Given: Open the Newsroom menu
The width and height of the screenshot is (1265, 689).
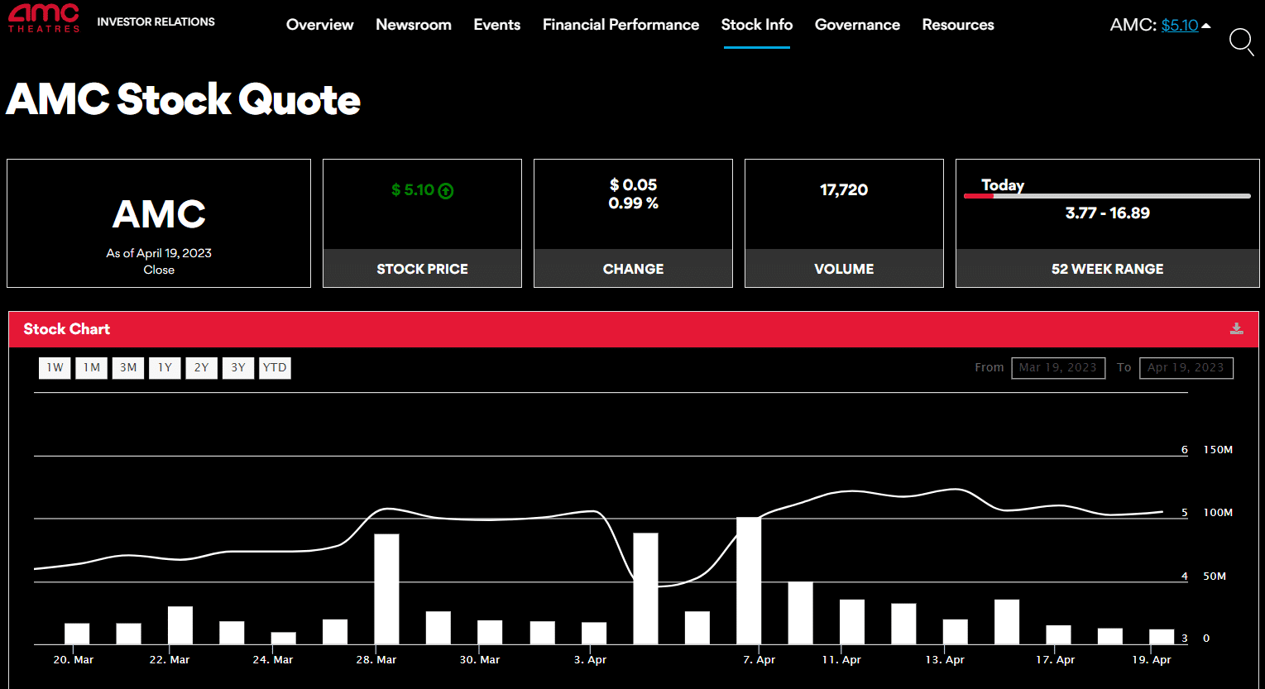Looking at the screenshot, I should point(414,25).
